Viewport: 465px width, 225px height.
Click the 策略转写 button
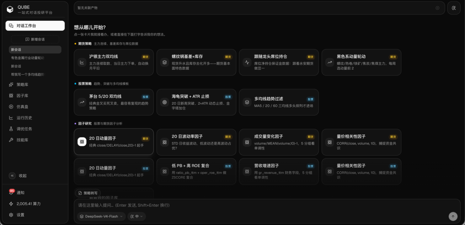click(88, 193)
